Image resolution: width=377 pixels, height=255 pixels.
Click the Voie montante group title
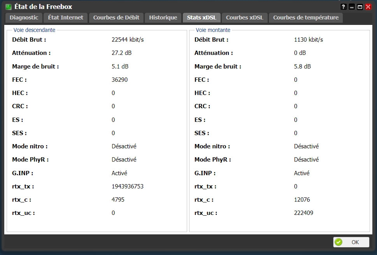click(x=213, y=30)
